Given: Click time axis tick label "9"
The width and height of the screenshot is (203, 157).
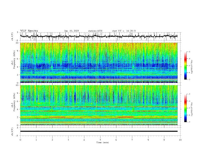Looking at the screenshot, I should pos(164,140).
